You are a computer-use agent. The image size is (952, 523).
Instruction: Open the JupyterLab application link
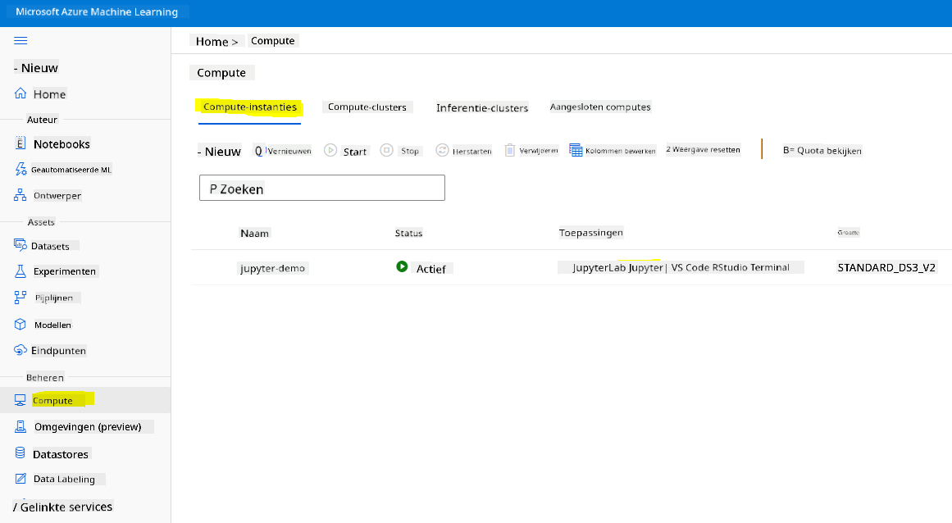coord(599,267)
